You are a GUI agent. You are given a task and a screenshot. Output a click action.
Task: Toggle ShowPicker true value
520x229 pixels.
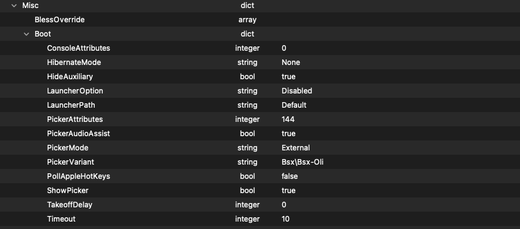click(x=288, y=191)
